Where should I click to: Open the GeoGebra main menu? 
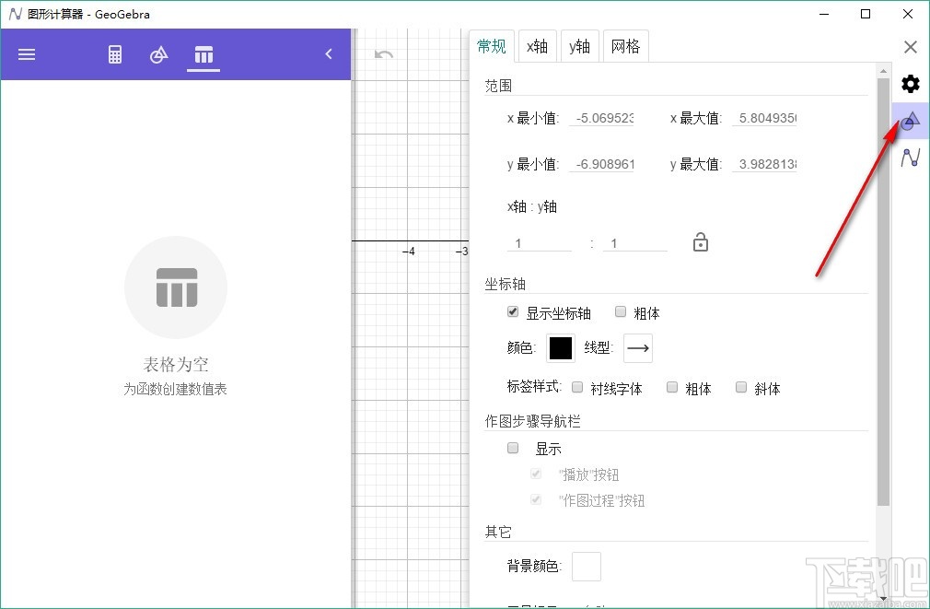coord(26,54)
